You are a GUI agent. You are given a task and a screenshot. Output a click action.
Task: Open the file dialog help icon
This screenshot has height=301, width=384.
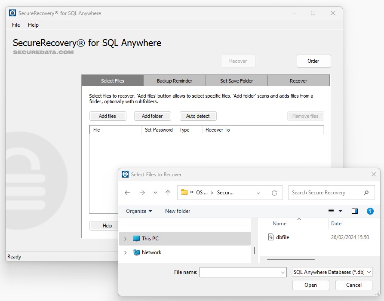370,211
